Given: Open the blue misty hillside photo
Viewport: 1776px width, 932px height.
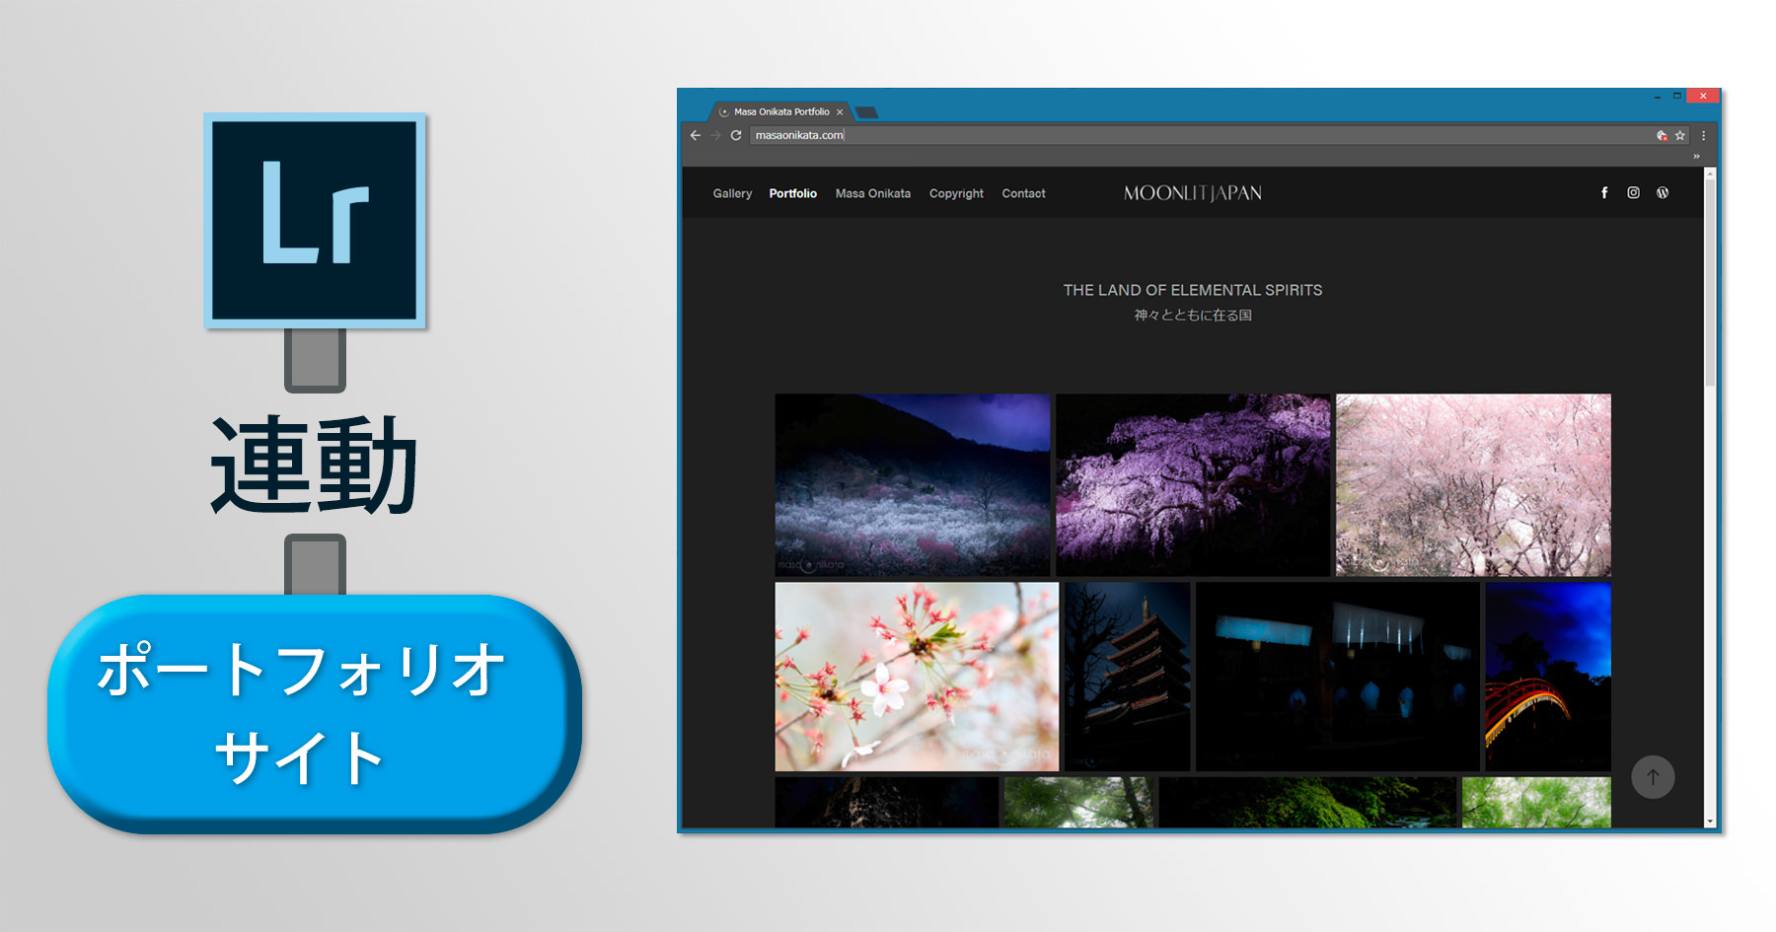Looking at the screenshot, I should tap(913, 485).
